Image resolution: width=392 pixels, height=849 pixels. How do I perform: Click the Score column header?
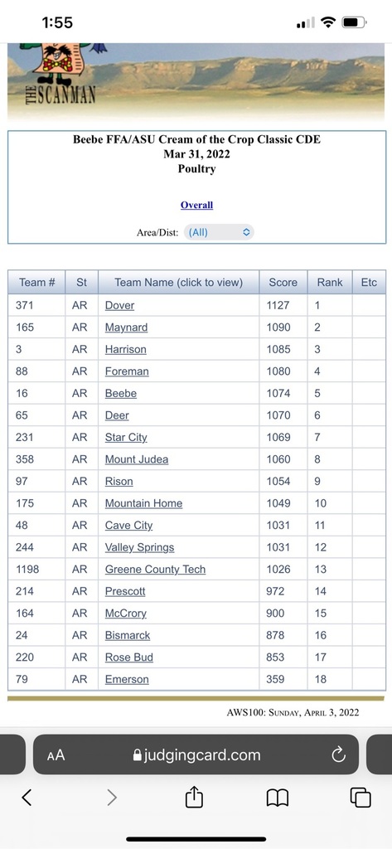click(x=283, y=283)
